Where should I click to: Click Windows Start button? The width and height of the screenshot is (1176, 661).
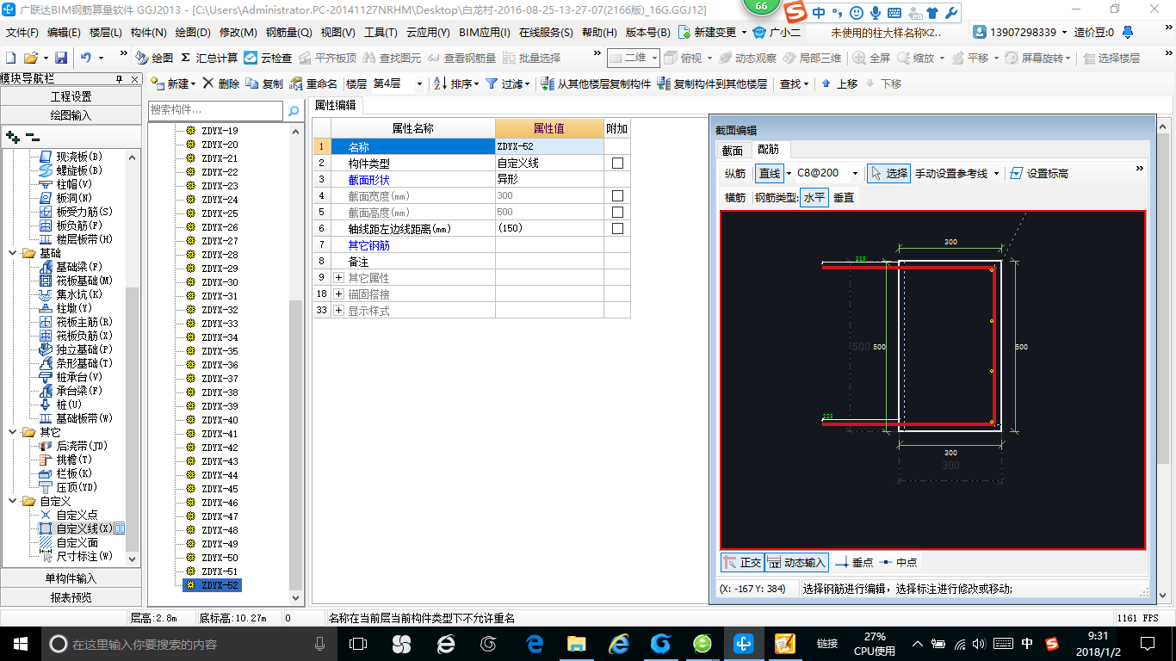point(20,643)
